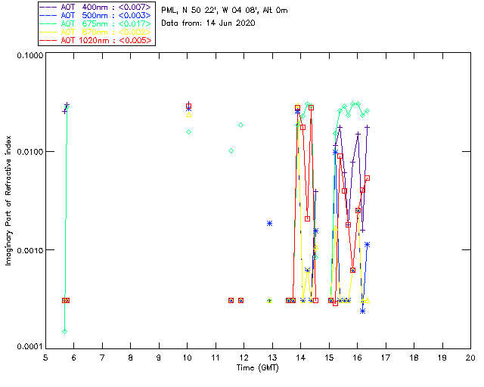Click the AOT 400nm legend entry
Screen dimensions: 484x387
pos(96,7)
